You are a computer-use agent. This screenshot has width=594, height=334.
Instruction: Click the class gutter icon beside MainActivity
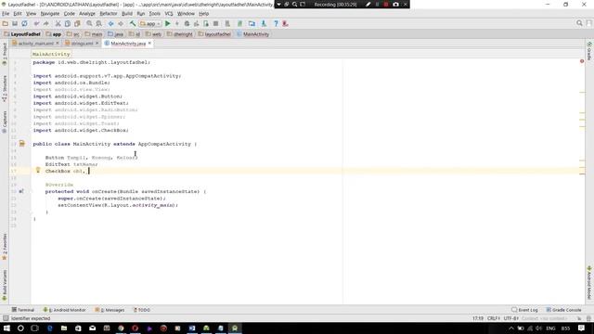coord(22,144)
